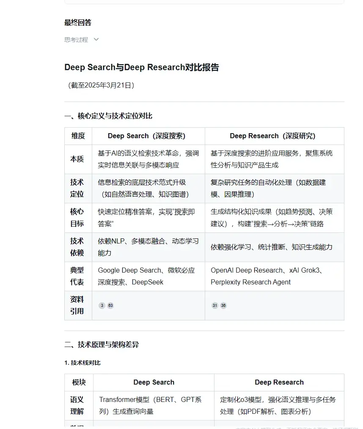Click the chevron next to 思考过程
The height and width of the screenshot is (429, 363).
click(96, 39)
